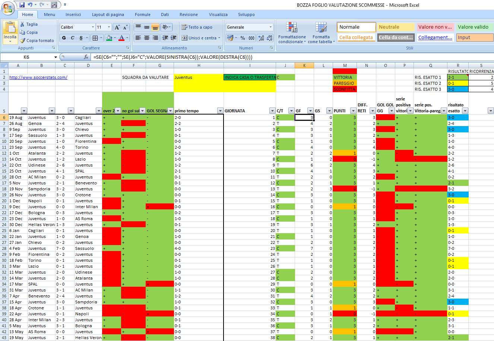The image size is (494, 341).
Task: Click inside the formula bar
Action: point(292,57)
